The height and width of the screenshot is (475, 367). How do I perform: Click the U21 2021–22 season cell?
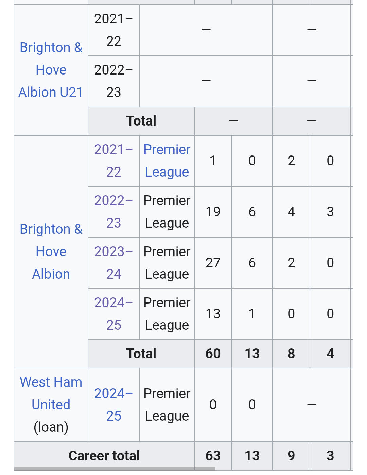tap(113, 30)
